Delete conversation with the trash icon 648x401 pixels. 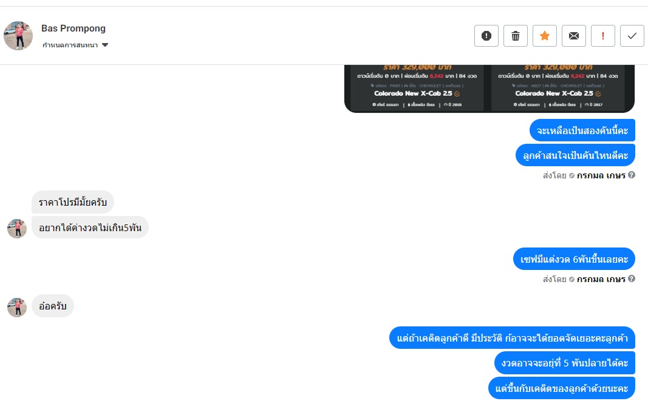(516, 36)
